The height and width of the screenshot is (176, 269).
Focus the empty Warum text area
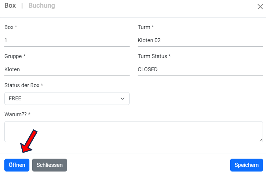coord(133,131)
